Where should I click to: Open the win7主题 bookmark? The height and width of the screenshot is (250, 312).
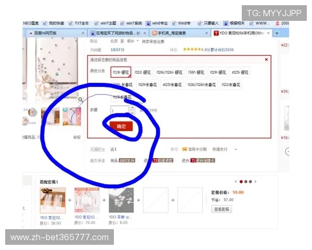[x=106, y=23]
